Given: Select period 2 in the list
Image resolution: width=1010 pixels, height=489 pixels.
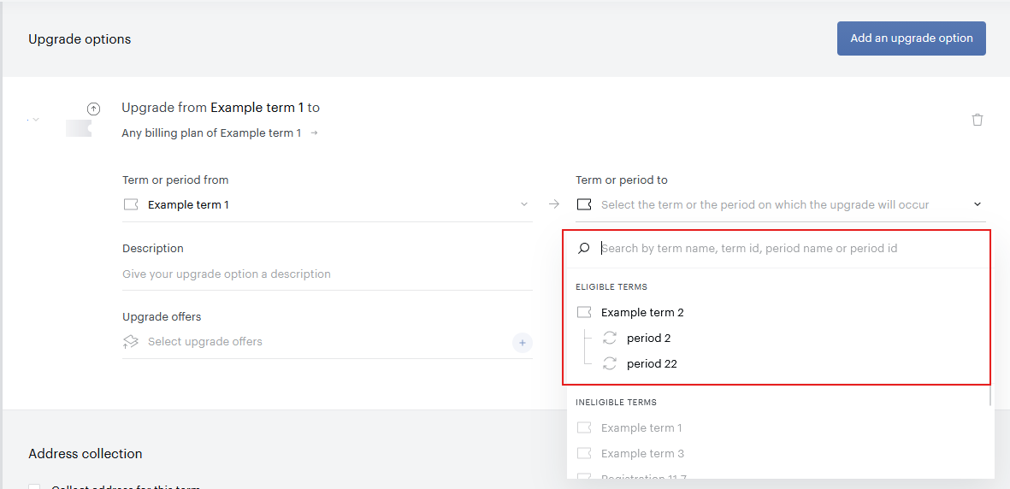Looking at the screenshot, I should pos(648,338).
